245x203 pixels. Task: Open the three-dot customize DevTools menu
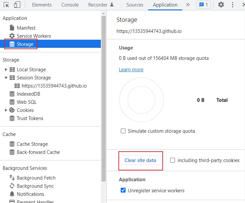tap(232, 5)
